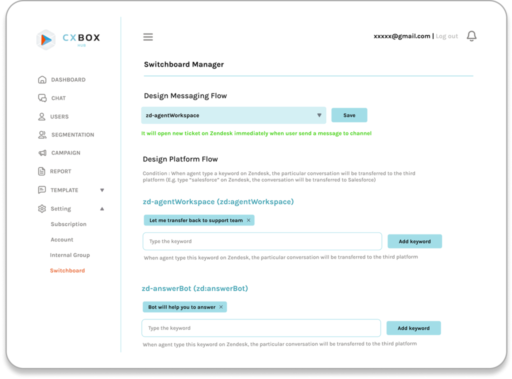Viewport: 512px width, 379px height.
Task: Expand the Template submenu arrow
Action: pyautogui.click(x=102, y=190)
